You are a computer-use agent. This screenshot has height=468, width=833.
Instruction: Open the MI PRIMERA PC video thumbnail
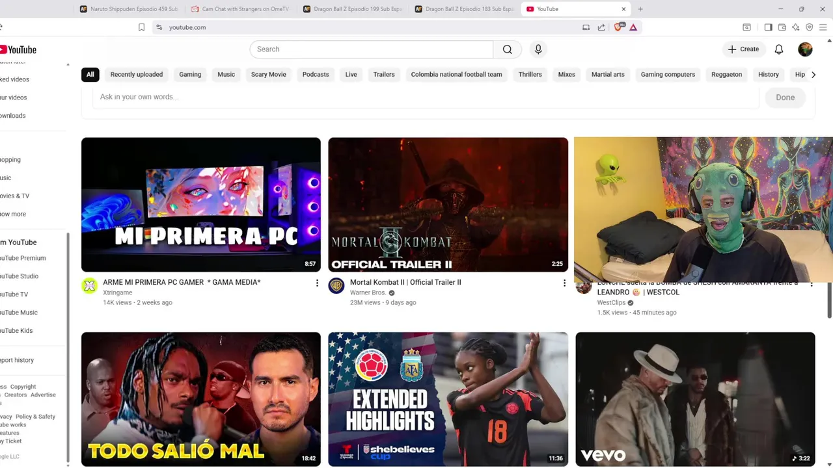pos(201,204)
